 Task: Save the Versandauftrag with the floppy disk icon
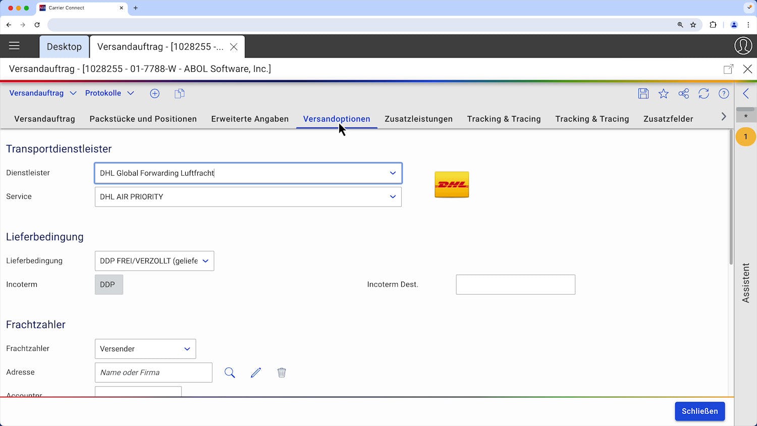coord(643,93)
